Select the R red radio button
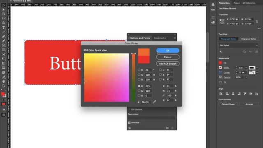The height and width of the screenshot is (148, 263). coord(139,86)
